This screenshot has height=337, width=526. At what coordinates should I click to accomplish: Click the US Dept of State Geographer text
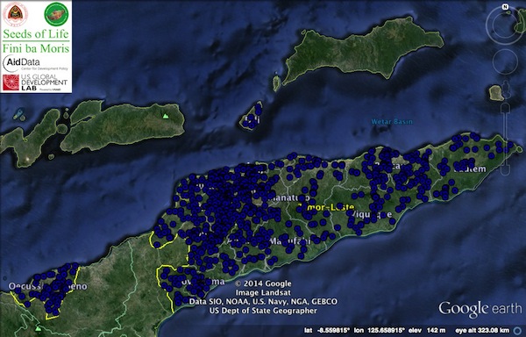click(x=263, y=311)
